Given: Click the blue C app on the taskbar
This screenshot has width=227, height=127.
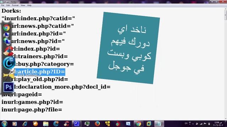Looking at the screenshot, I should [x=56, y=124].
